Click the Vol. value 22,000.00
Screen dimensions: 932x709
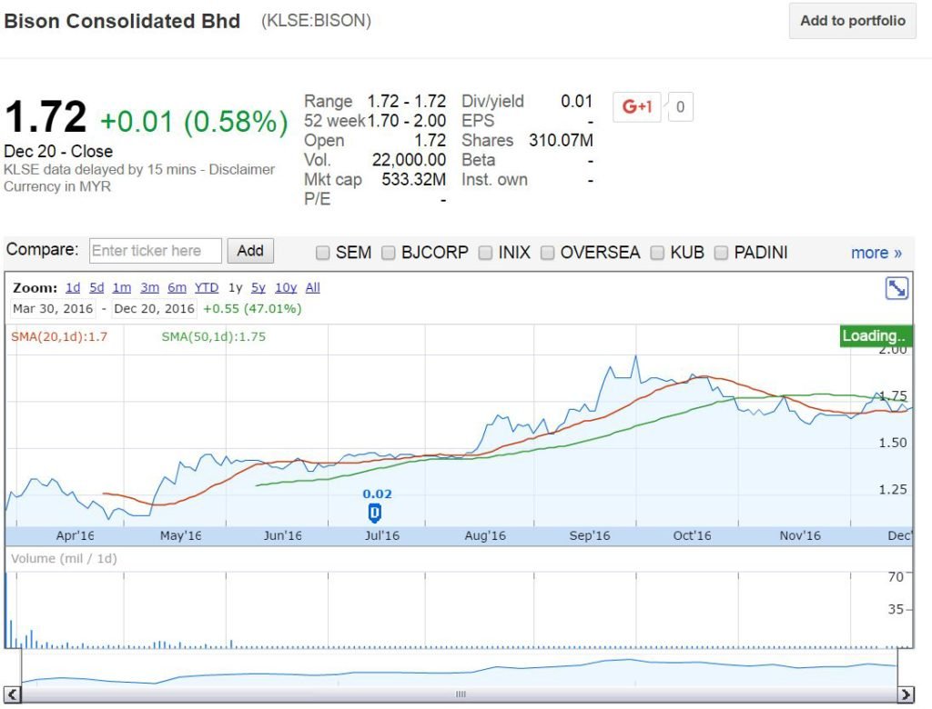tap(409, 160)
